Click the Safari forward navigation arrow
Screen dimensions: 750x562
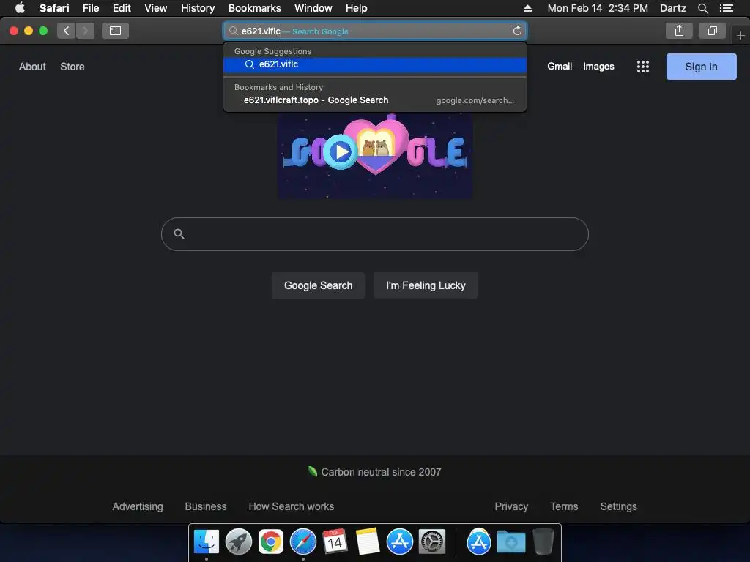point(85,31)
